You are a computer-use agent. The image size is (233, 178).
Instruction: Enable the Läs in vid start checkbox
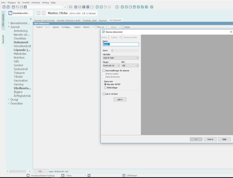pyautogui.click(x=104, y=94)
